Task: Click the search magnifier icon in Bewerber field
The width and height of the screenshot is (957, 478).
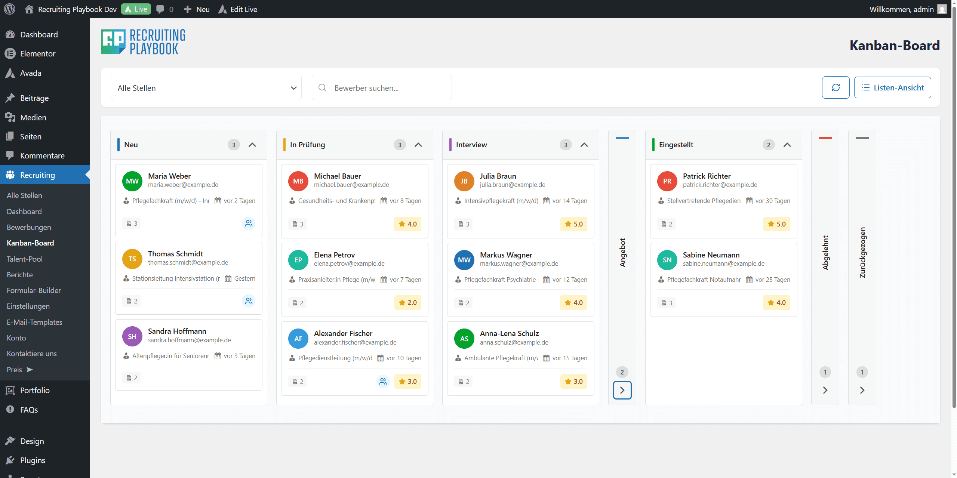Action: (322, 87)
